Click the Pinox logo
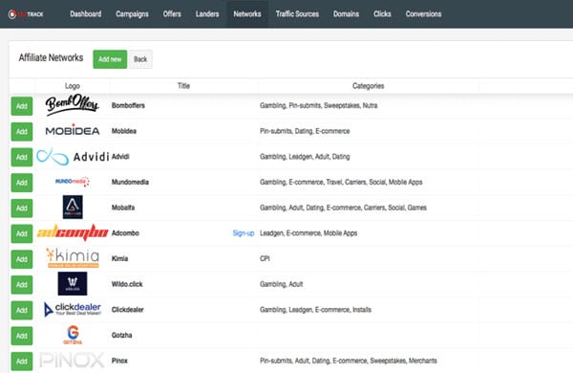 [x=72, y=361]
